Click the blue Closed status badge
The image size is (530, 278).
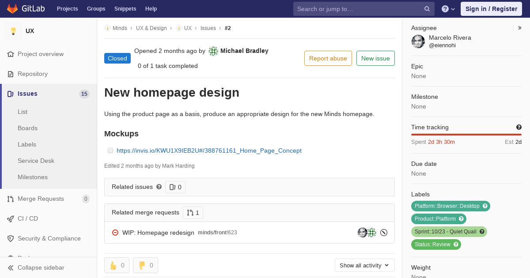117,58
